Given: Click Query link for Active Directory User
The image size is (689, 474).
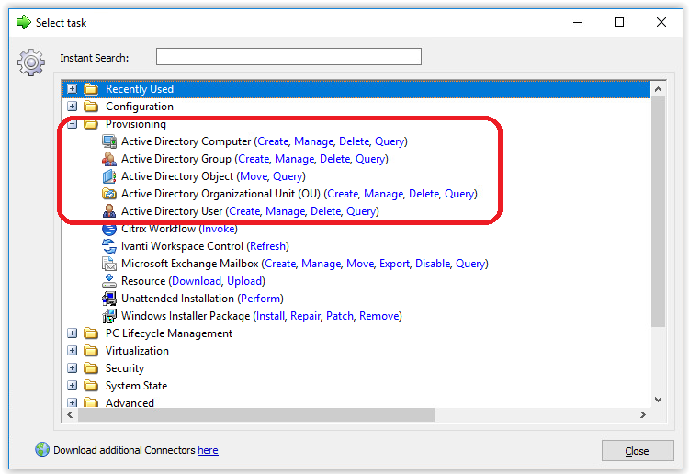Looking at the screenshot, I should tap(361, 211).
